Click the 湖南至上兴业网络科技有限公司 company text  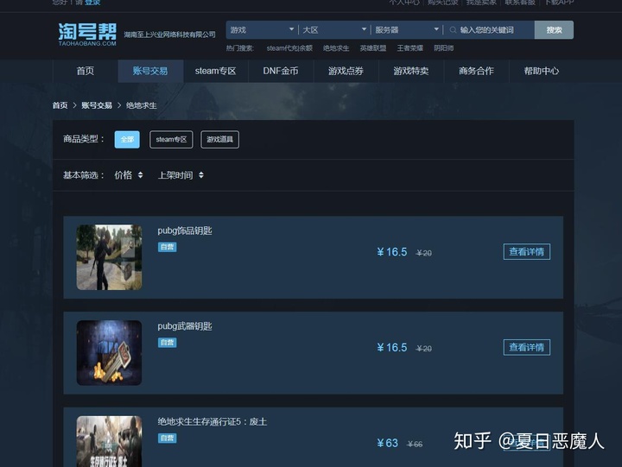click(x=170, y=35)
